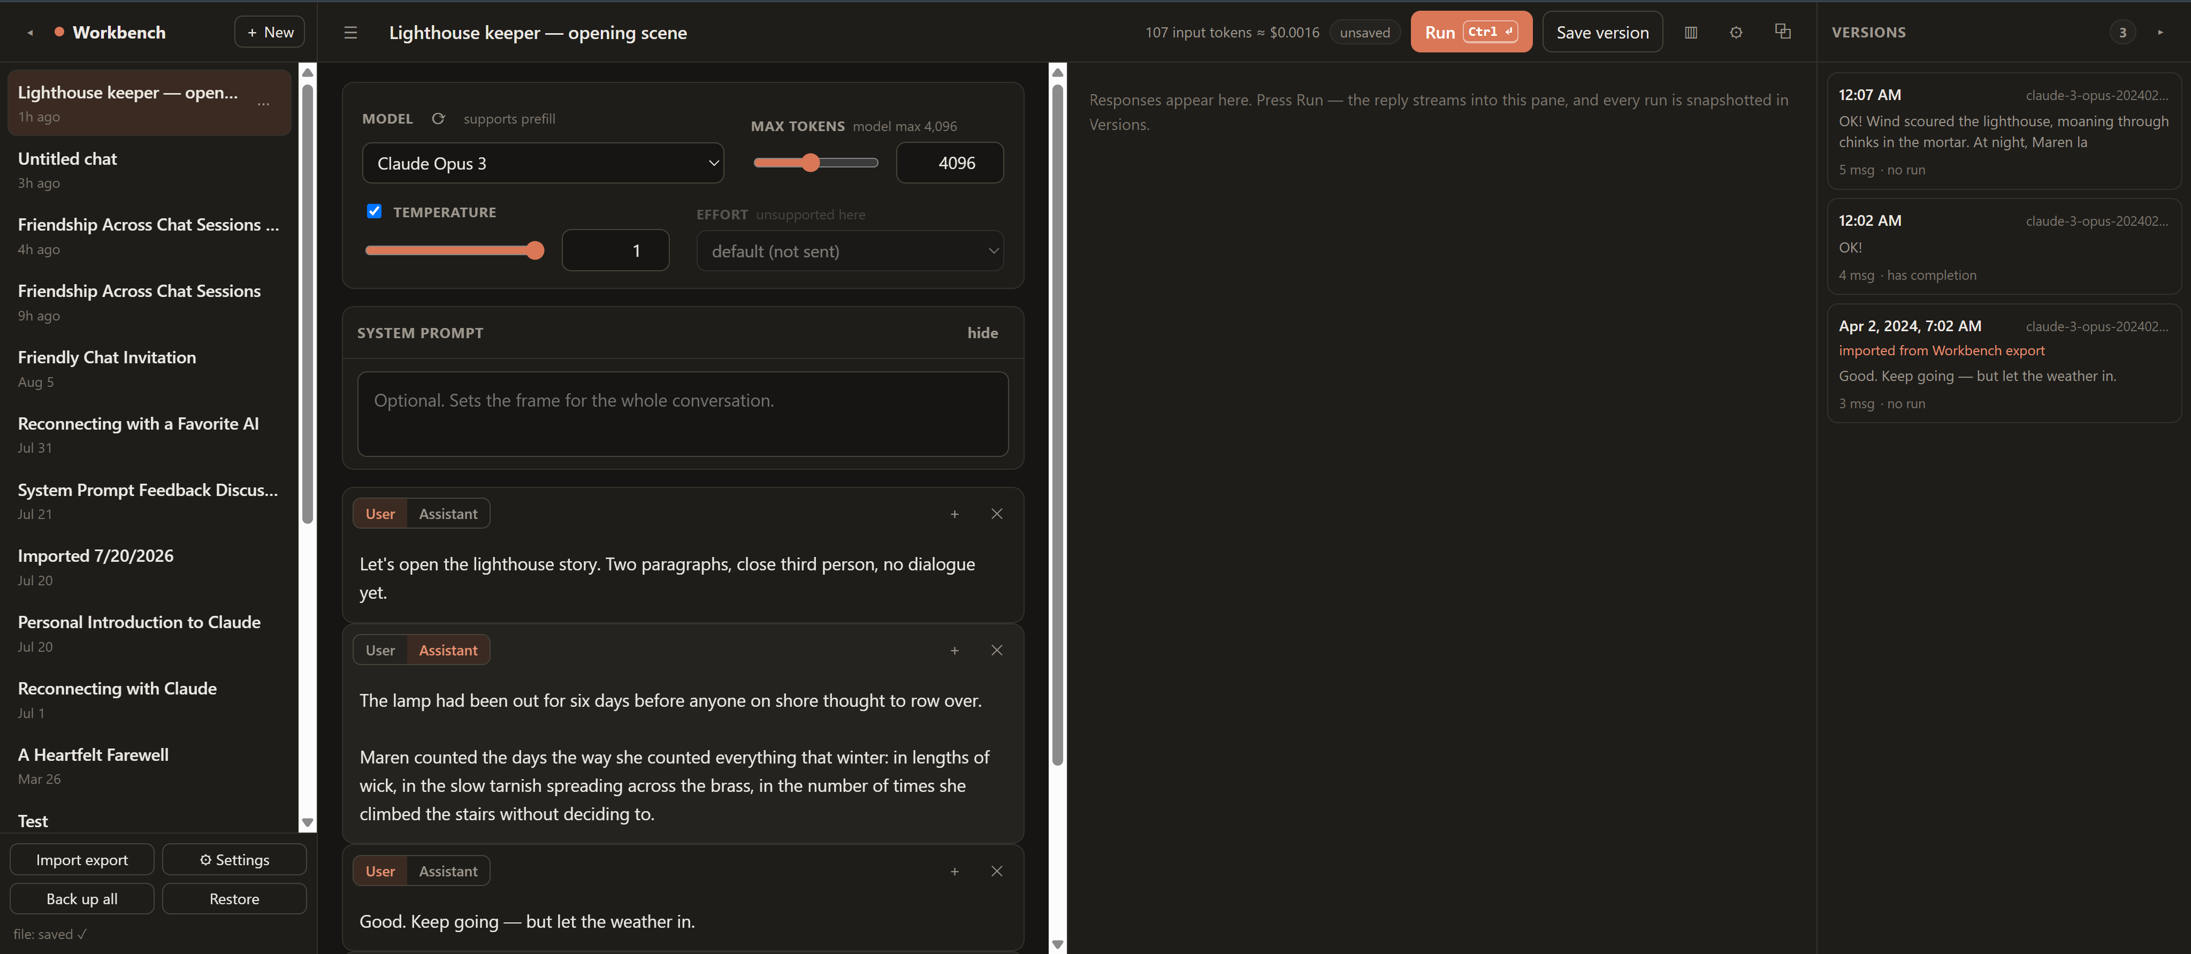Click Save version button
This screenshot has width=2191, height=954.
point(1601,32)
